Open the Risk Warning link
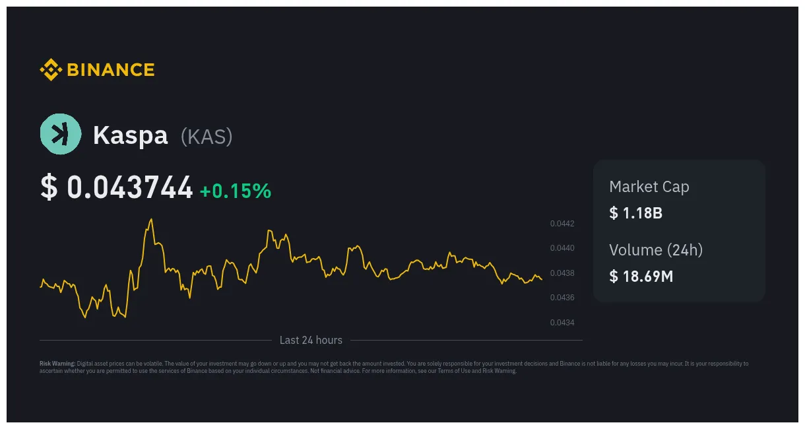Viewport: 805px width, 429px height. (x=499, y=370)
